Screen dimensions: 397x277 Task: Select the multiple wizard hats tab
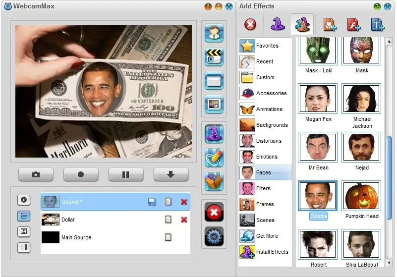click(x=302, y=25)
